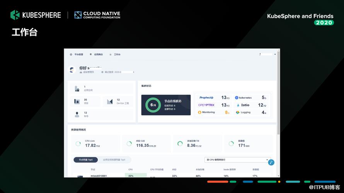The width and height of the screenshot is (344, 193).
Task: Click the Logging component icon
Action: [238, 112]
